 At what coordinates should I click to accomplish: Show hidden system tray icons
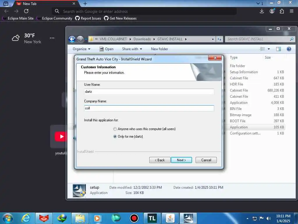point(247,218)
